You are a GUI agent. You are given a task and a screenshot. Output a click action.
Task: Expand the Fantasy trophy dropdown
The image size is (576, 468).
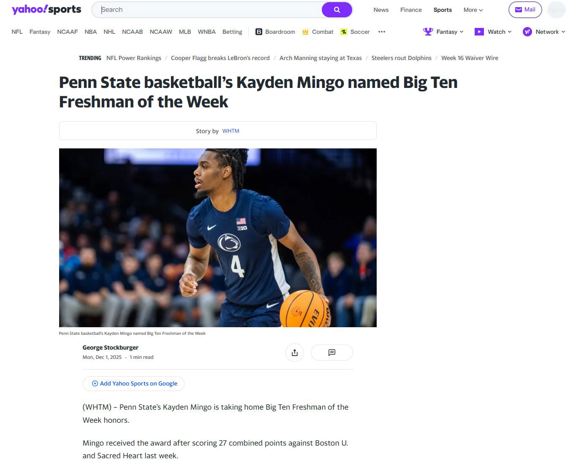click(x=443, y=32)
